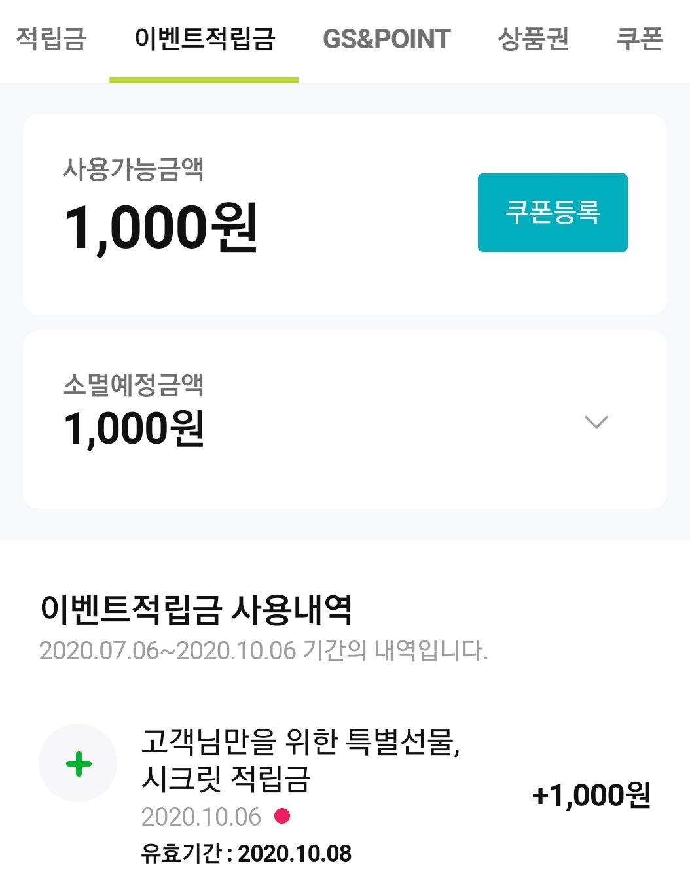Tap the 소멸예정금액 1,000원 amount
690x893 pixels.
(134, 429)
